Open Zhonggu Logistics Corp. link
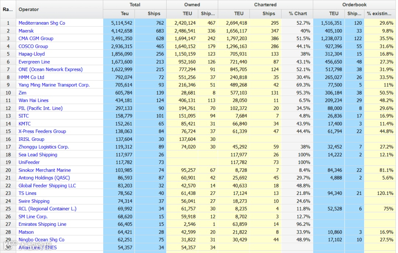Image resolution: width=398 pixels, height=253 pixels. (x=43, y=147)
